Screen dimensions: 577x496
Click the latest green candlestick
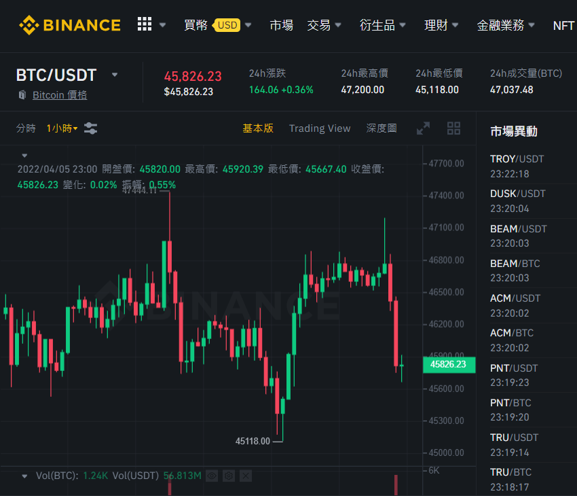(x=401, y=368)
